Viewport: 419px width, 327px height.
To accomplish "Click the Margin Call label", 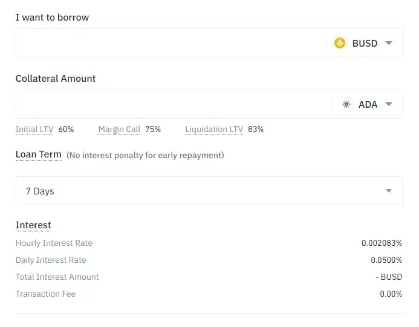I will (119, 129).
